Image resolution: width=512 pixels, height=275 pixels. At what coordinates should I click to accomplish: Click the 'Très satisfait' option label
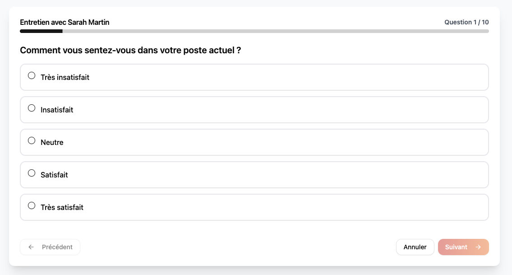62,207
